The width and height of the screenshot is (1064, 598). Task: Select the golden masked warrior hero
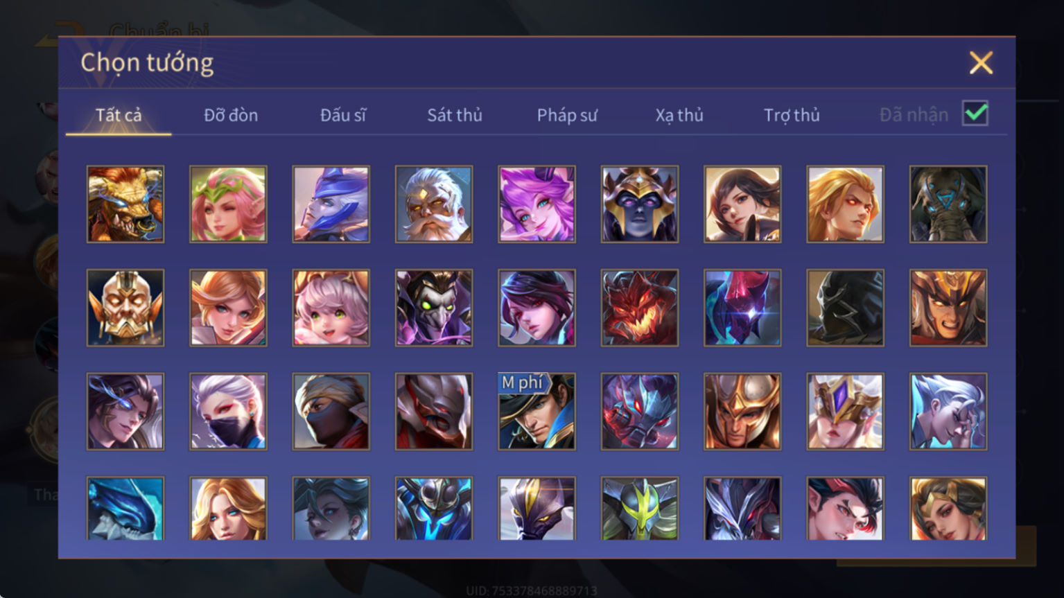125,308
